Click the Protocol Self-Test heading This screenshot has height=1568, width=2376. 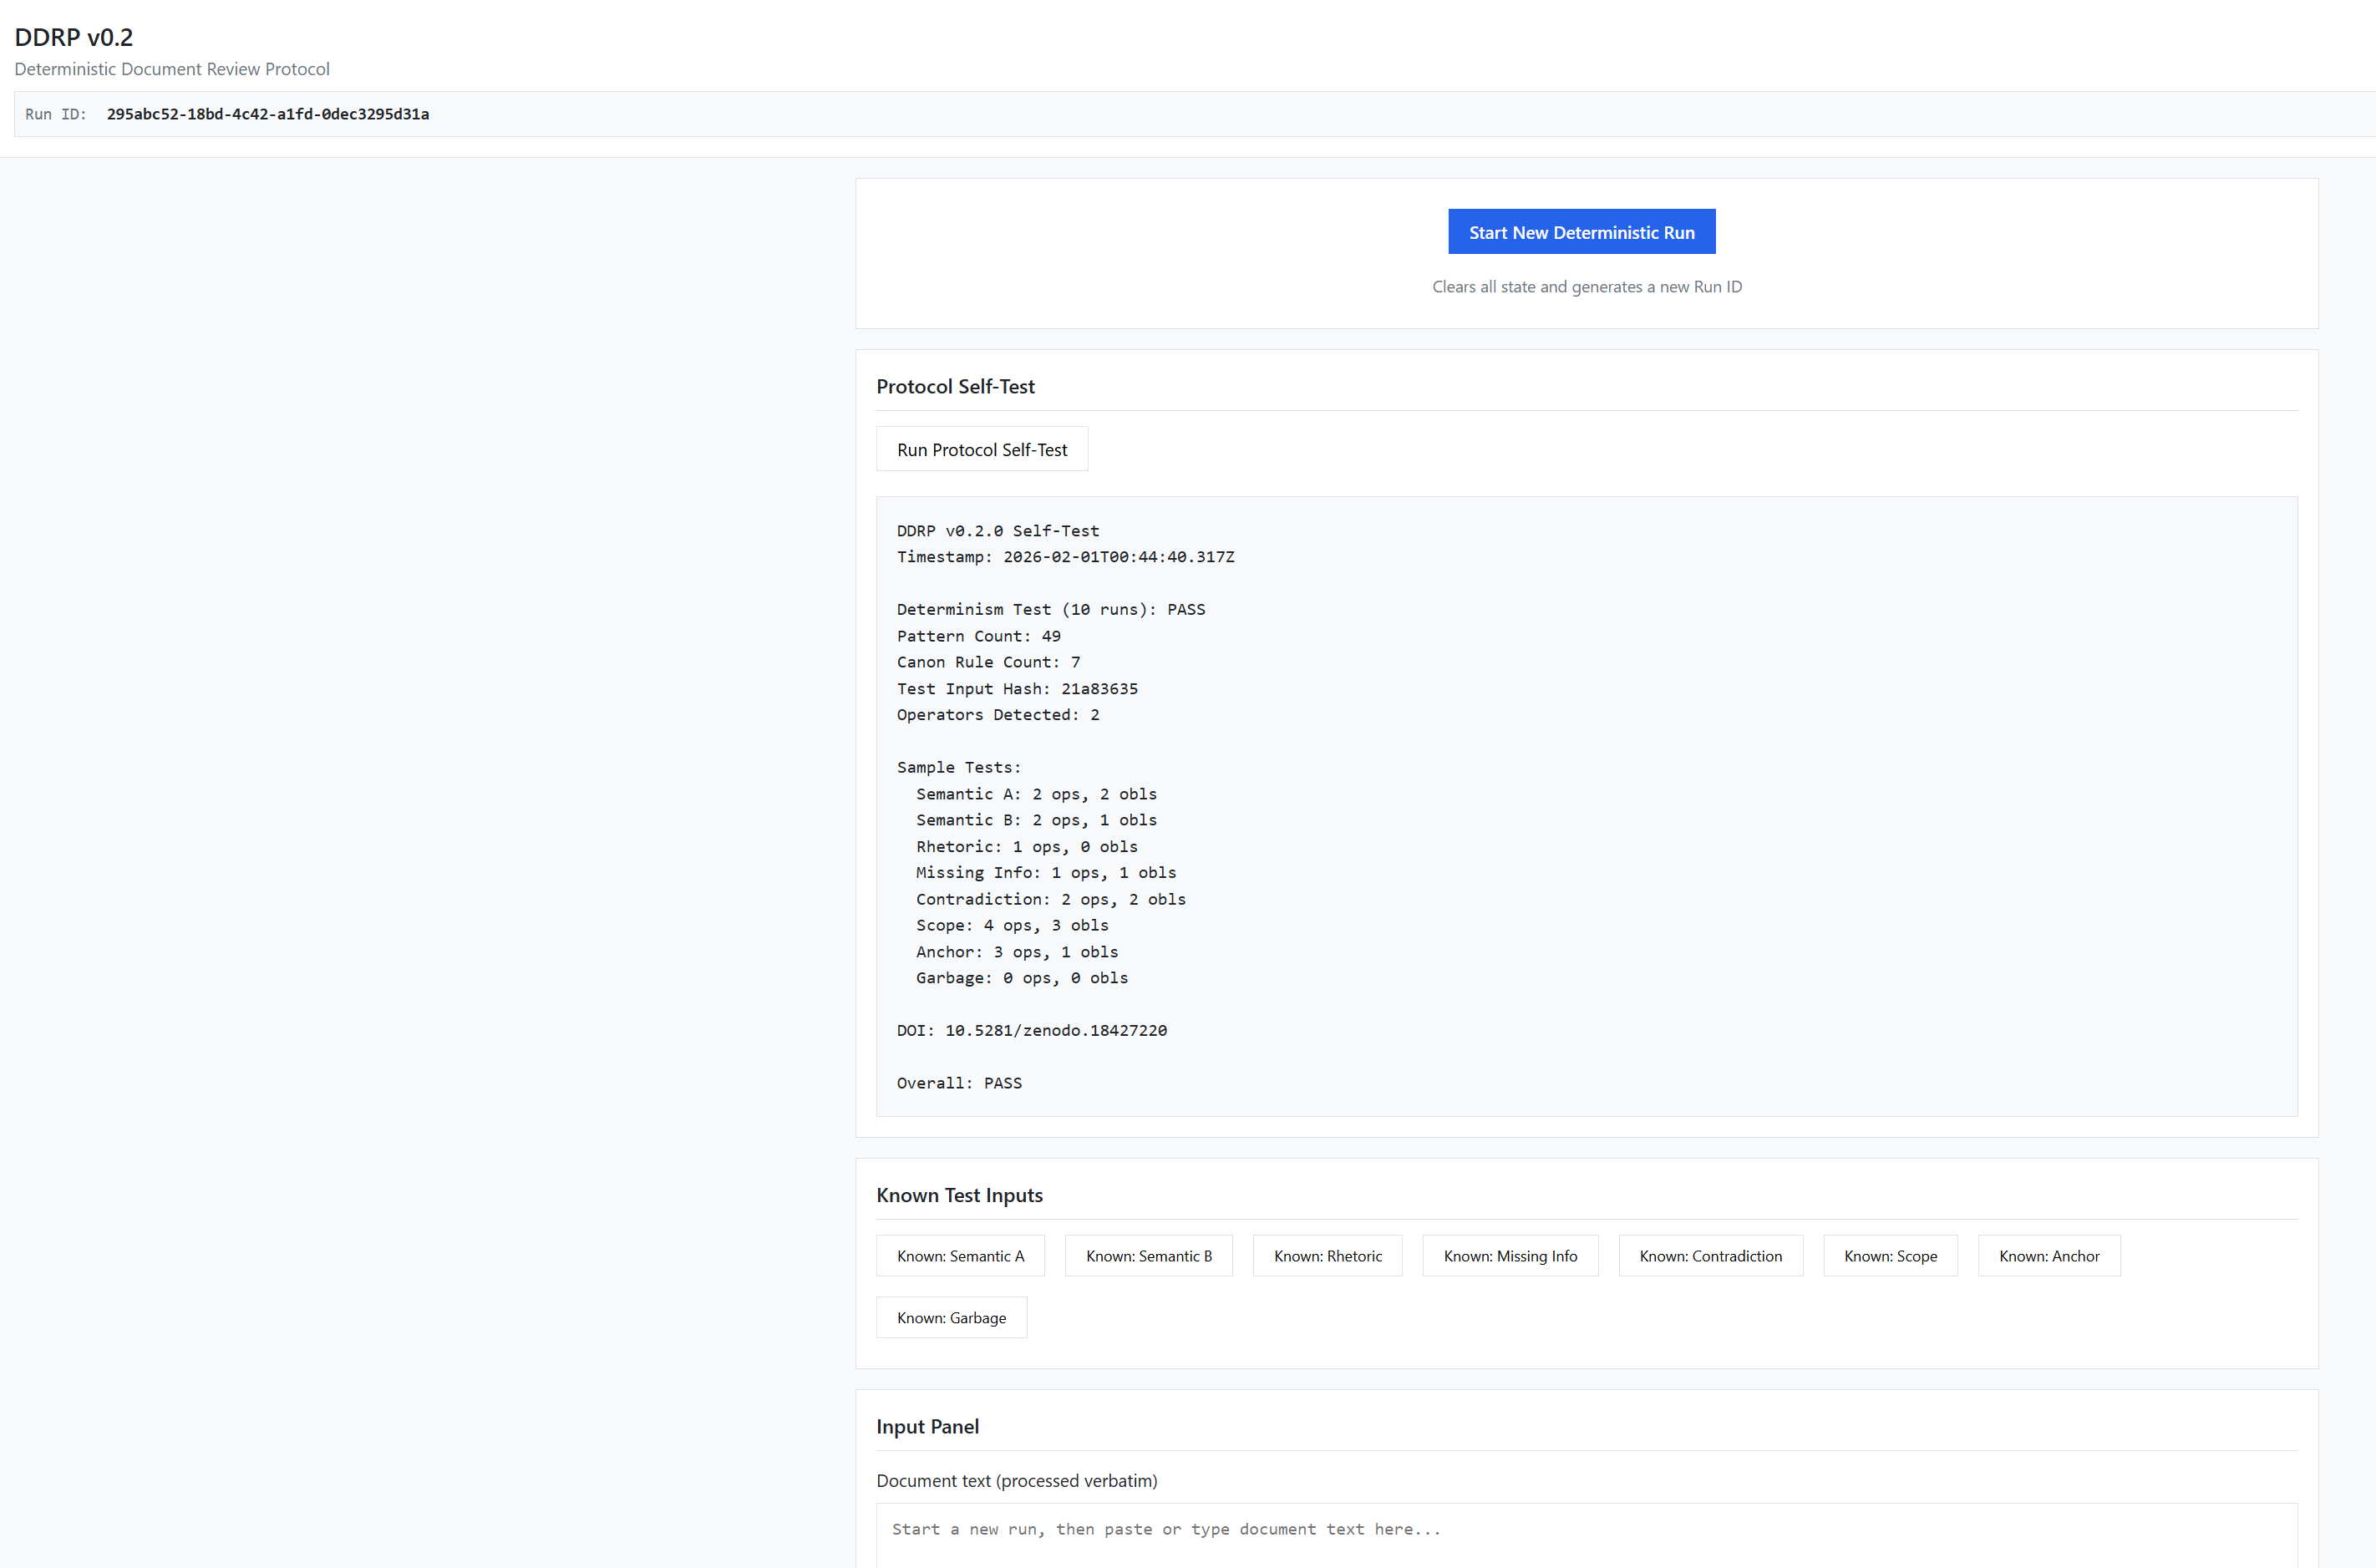pos(955,386)
